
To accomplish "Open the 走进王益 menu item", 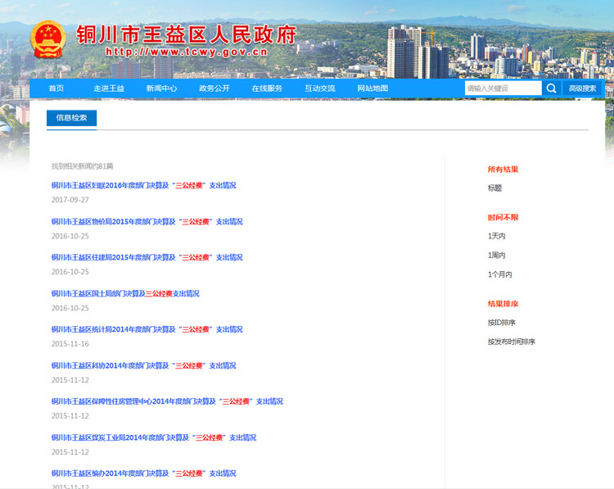I will point(109,88).
